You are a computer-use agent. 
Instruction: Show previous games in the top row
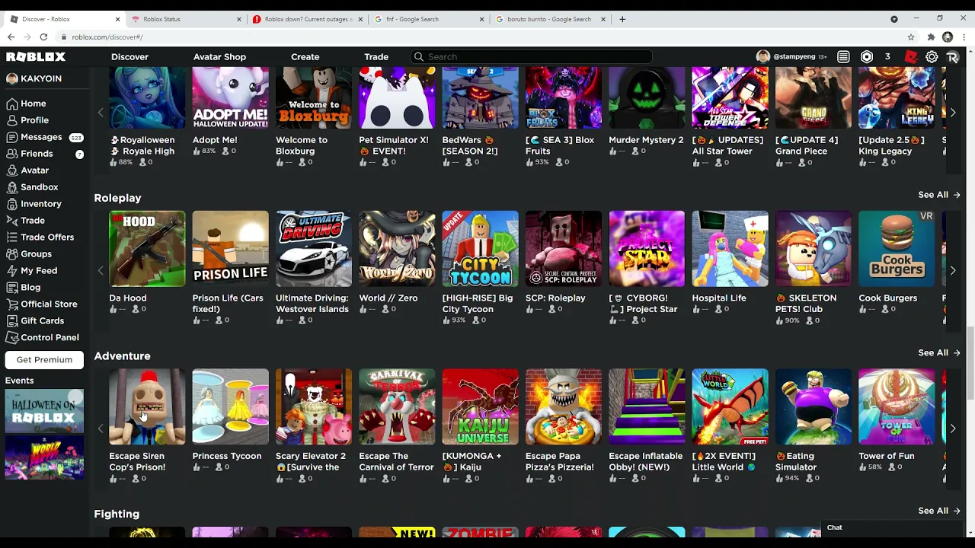100,113
